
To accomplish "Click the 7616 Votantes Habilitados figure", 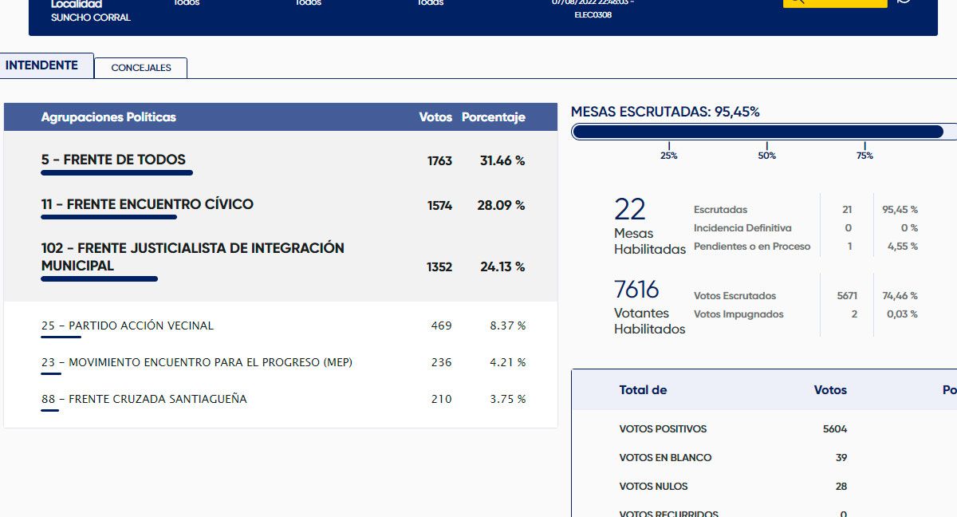I will 636,289.
